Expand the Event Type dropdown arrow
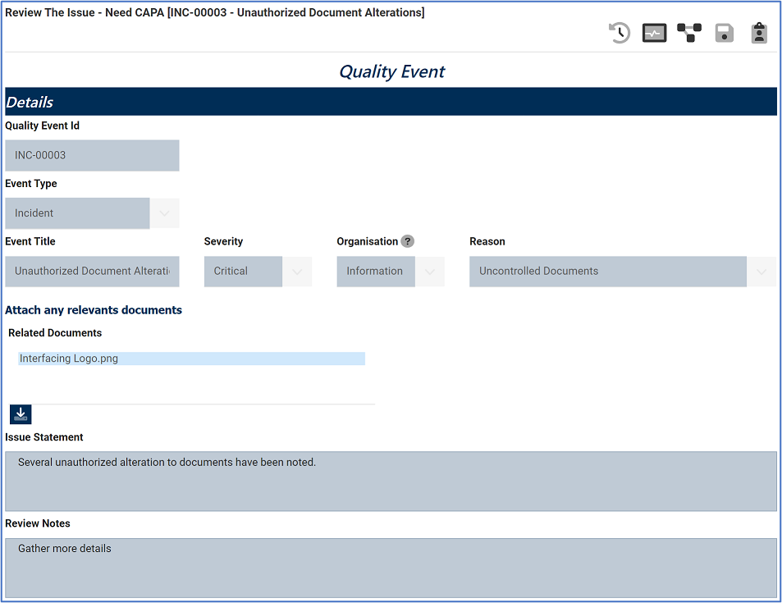The image size is (782, 603). 165,213
